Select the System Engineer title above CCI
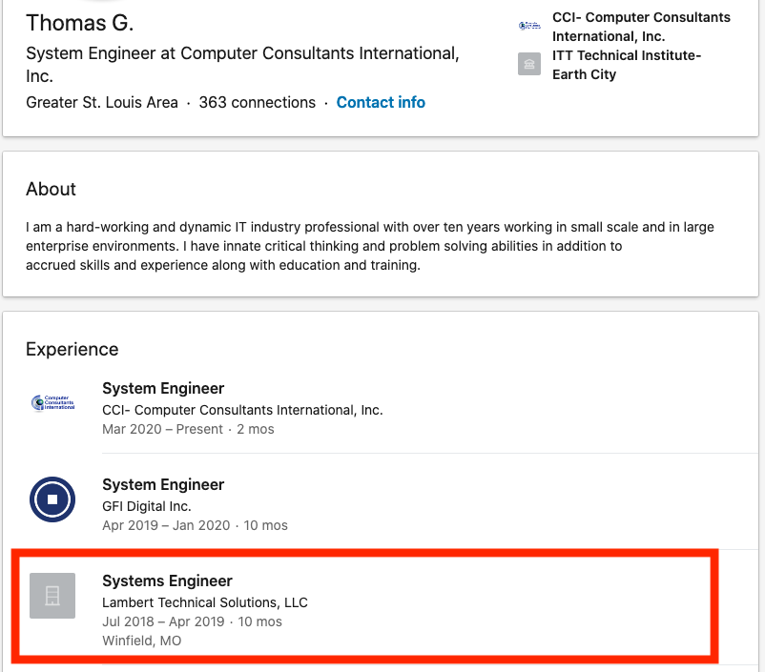This screenshot has width=765, height=672. [x=163, y=388]
